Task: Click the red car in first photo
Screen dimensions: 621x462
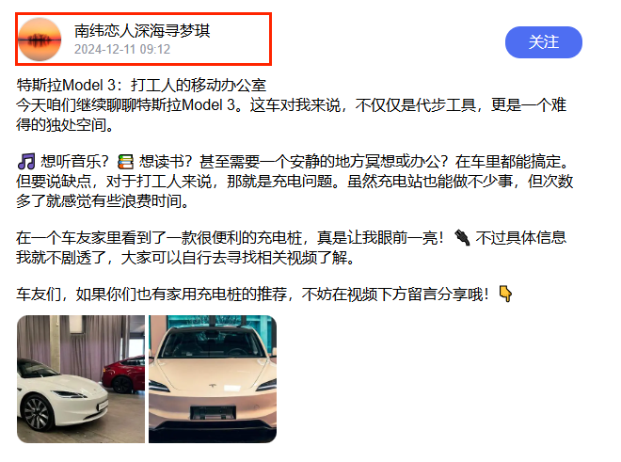Action: pyautogui.click(x=123, y=374)
